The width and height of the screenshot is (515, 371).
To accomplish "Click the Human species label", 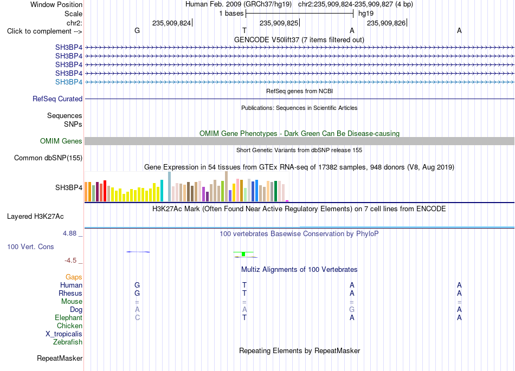I will pos(71,285).
